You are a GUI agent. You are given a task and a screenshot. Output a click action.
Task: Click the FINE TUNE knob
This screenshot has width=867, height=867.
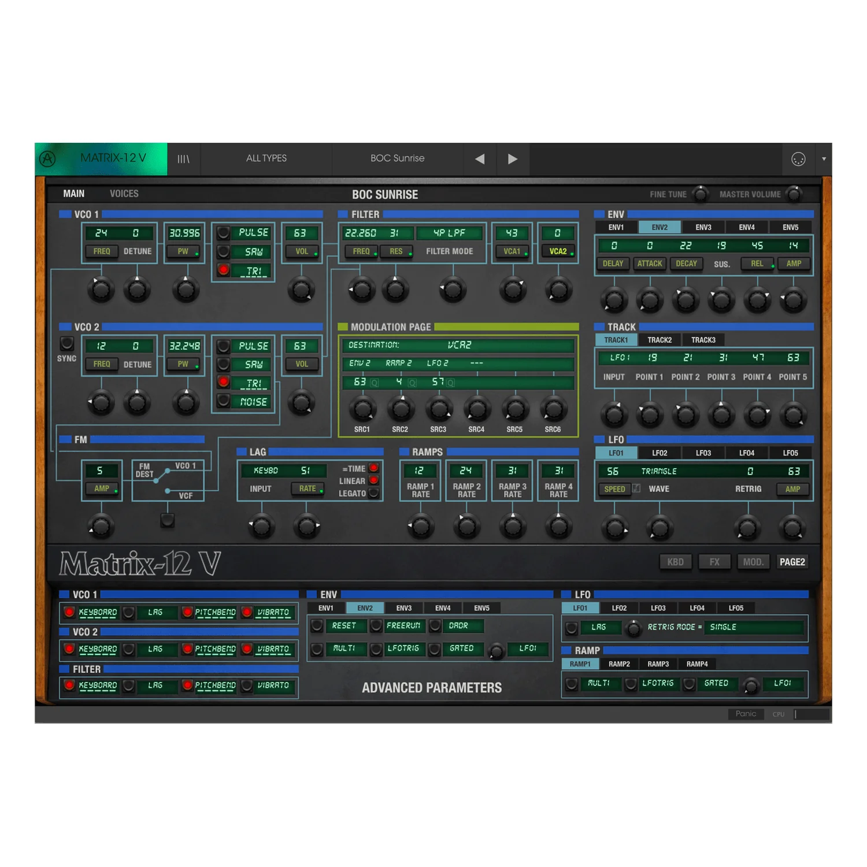click(x=701, y=194)
